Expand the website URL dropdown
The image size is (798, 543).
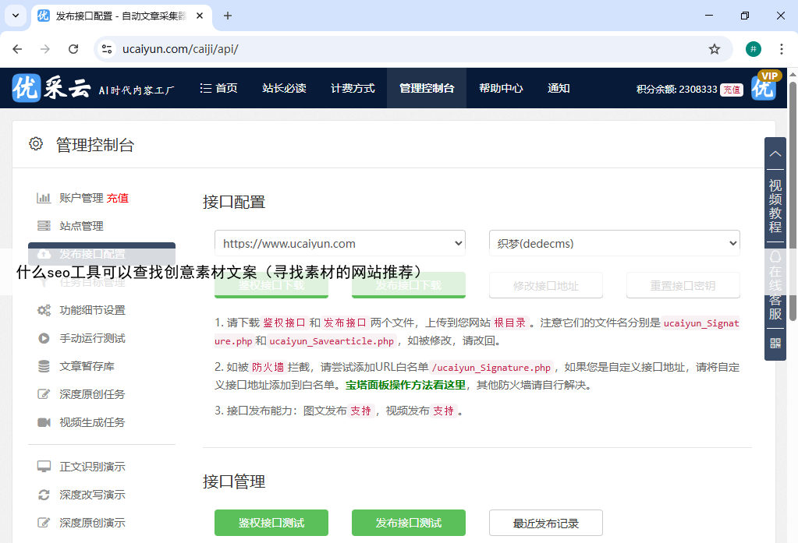340,243
